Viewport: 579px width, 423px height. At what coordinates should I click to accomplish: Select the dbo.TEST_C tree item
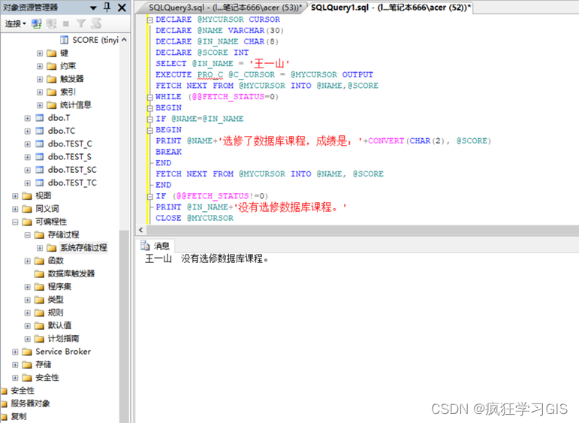(x=70, y=144)
